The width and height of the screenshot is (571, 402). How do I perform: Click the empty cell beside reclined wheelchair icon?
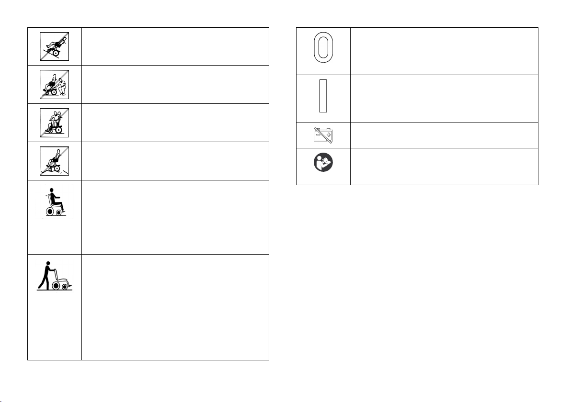pos(175,46)
